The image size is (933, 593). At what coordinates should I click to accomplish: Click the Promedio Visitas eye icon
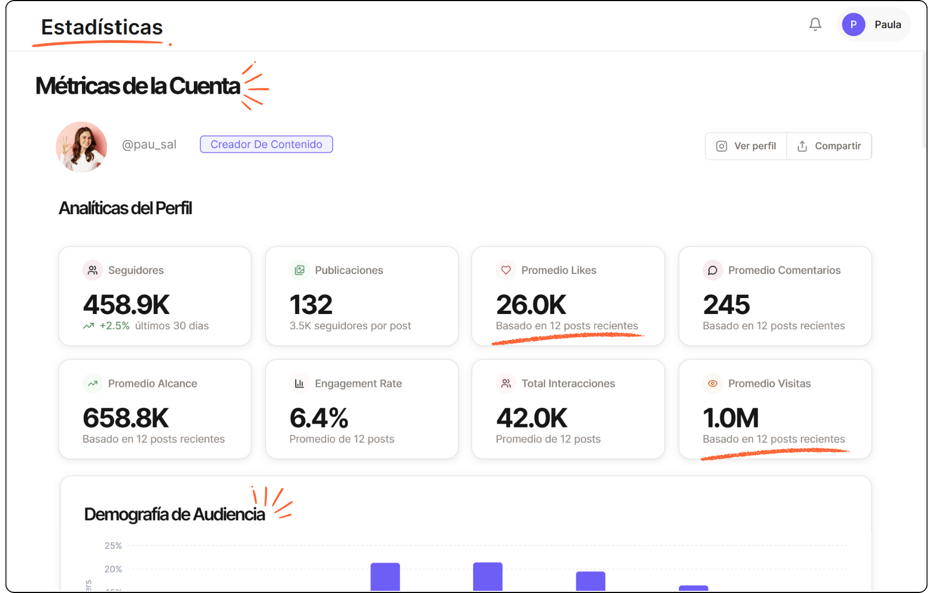712,384
